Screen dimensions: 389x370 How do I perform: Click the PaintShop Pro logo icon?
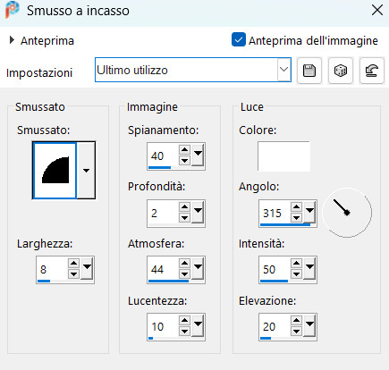13,10
